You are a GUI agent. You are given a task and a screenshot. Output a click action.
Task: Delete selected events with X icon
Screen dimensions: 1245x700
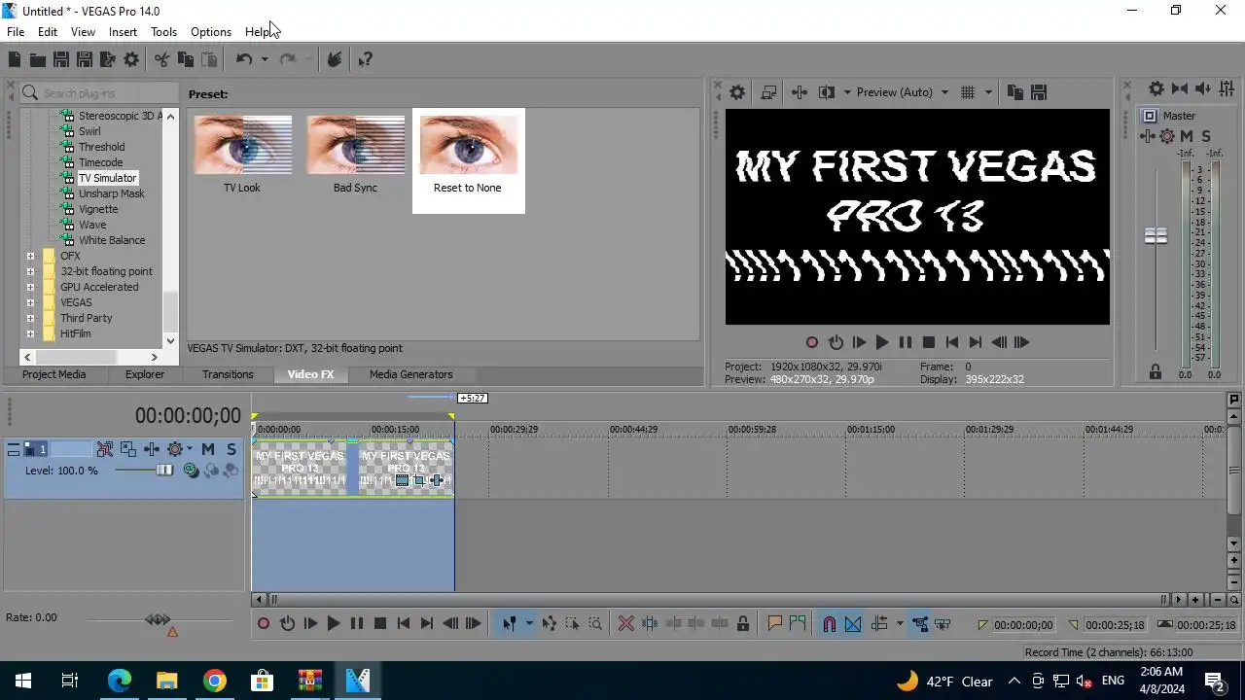pos(626,624)
